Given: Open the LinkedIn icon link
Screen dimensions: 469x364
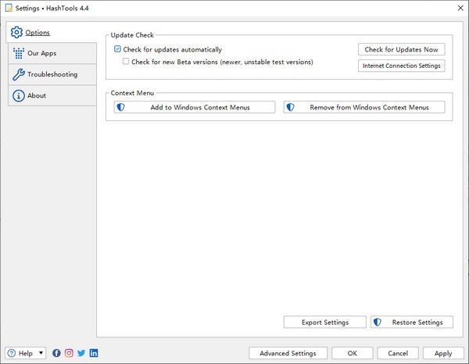Looking at the screenshot, I should click(94, 353).
